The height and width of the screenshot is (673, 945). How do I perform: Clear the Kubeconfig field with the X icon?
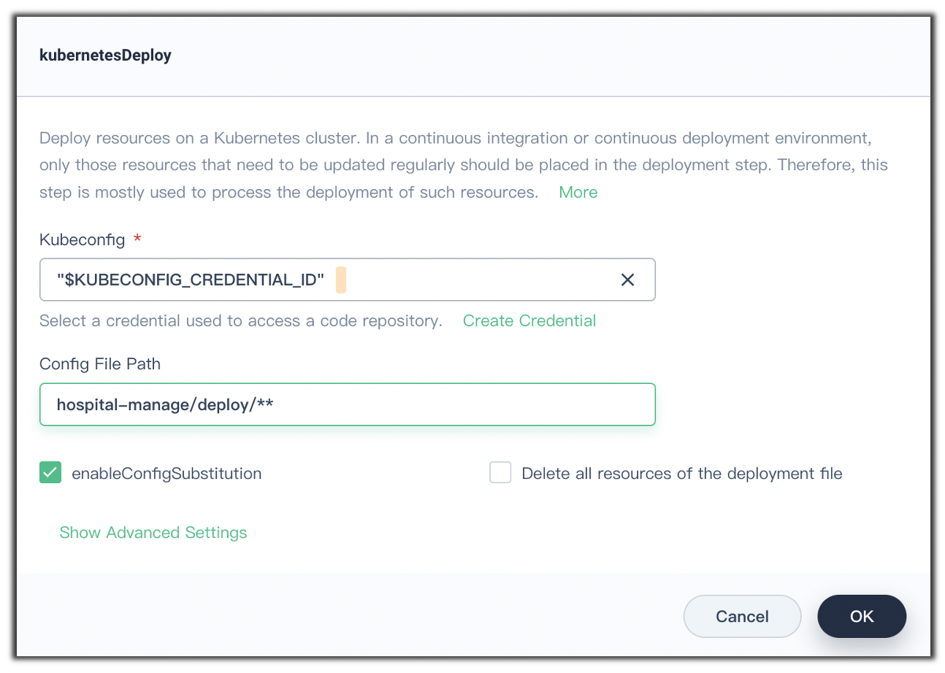coord(627,280)
